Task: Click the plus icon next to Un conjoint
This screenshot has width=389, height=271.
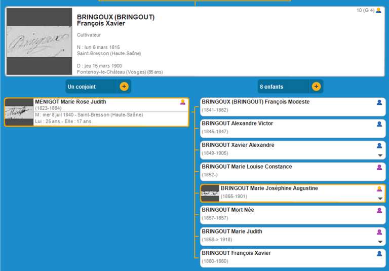Action: (124, 87)
